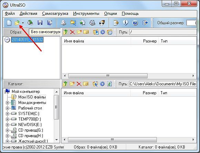Sort catalog list by Размер column
Image resolution: width=200 pixels, height=153 pixels.
[x=144, y=93]
